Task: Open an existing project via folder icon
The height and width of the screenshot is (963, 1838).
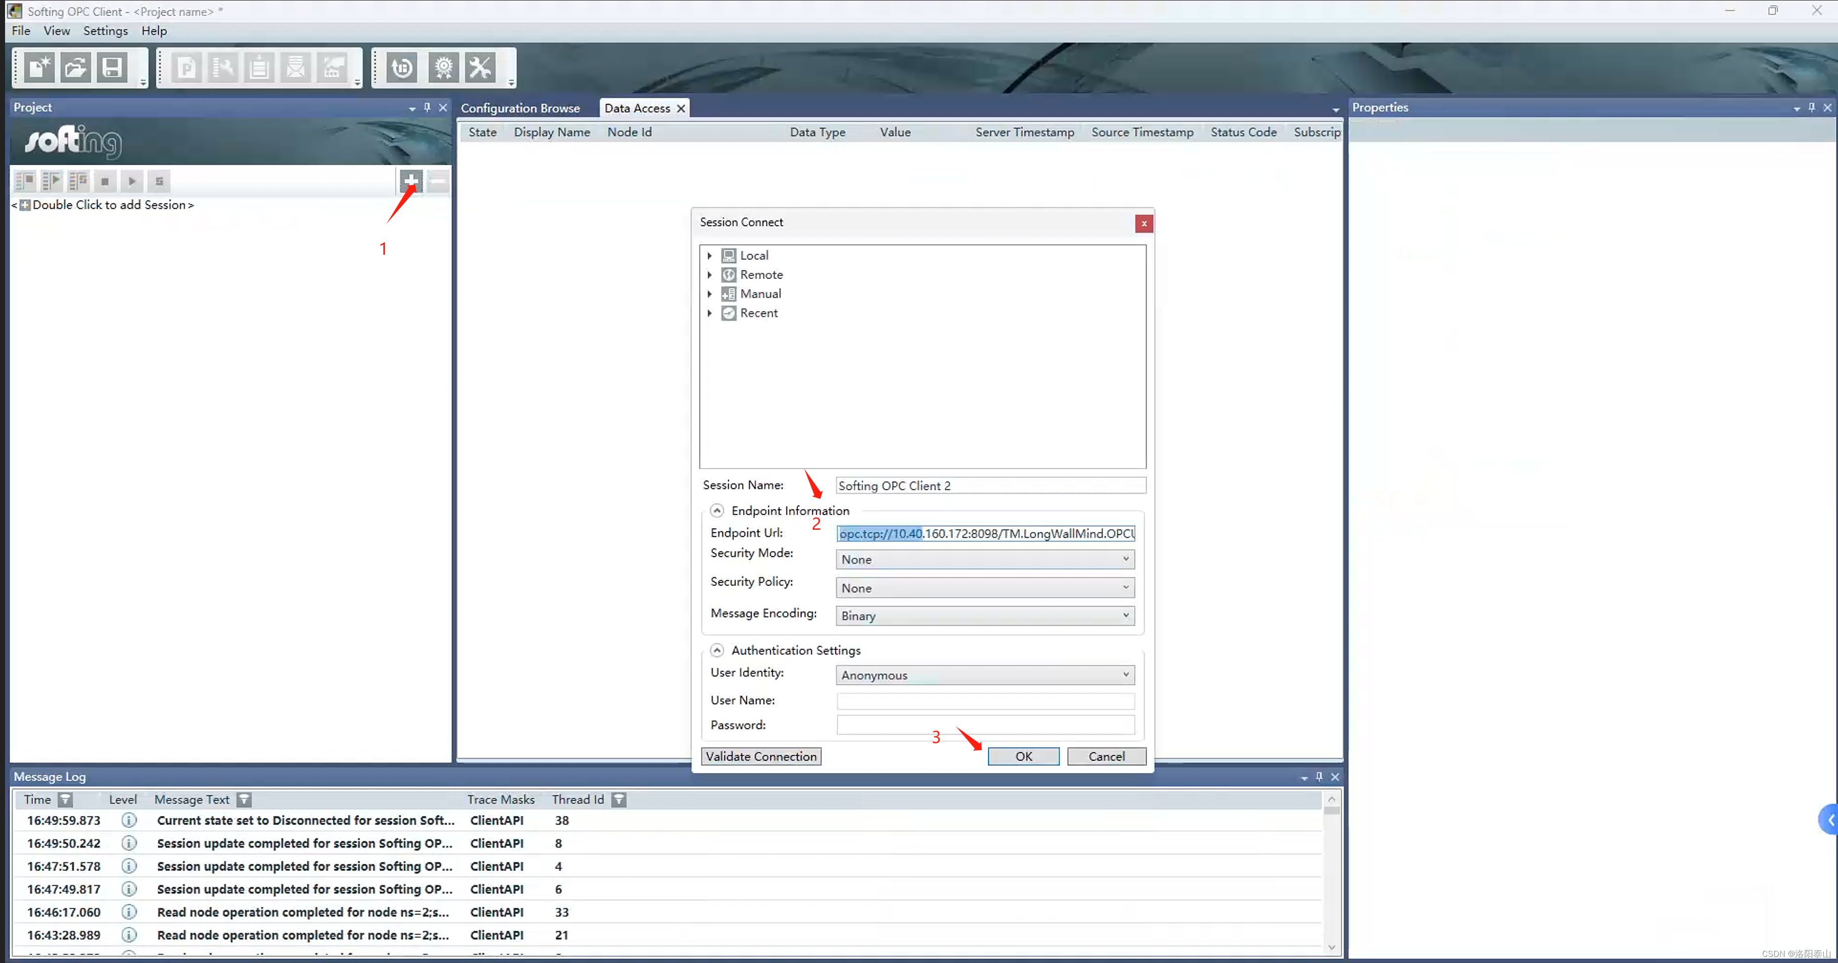Action: click(x=76, y=68)
